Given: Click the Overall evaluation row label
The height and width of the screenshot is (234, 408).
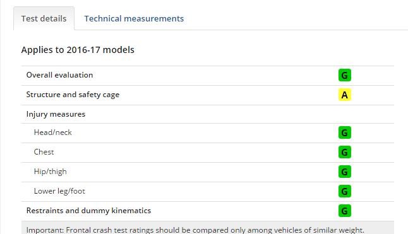Looking at the screenshot, I should (59, 75).
